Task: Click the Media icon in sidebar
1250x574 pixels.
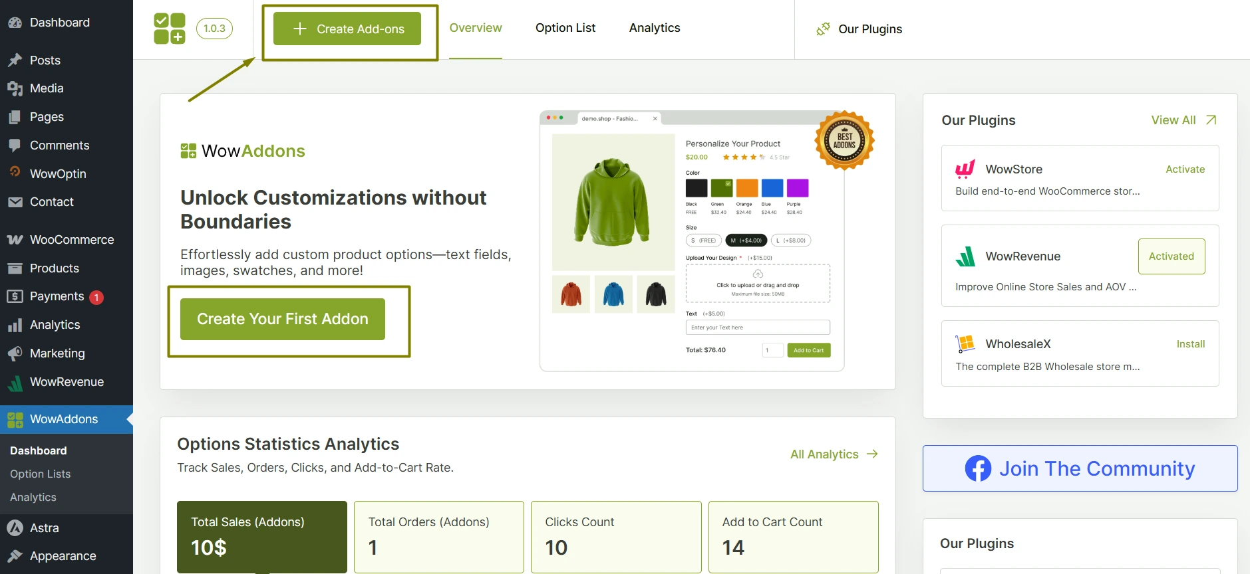Action: tap(15, 88)
